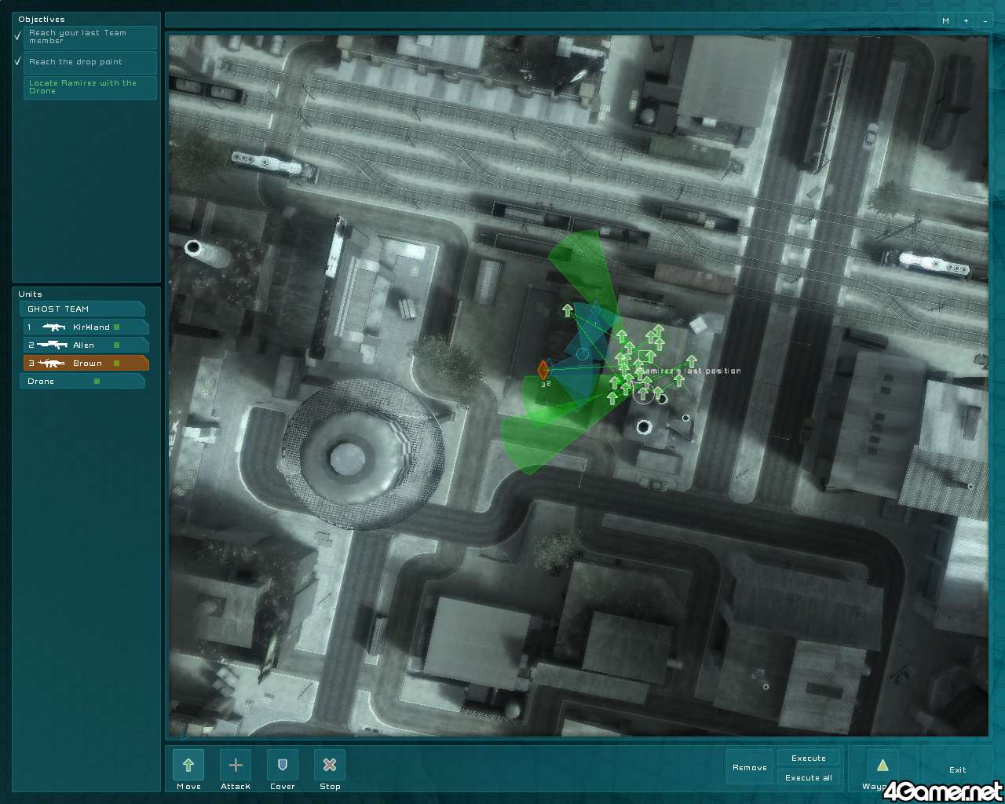Exit the tactical map

[x=957, y=770]
